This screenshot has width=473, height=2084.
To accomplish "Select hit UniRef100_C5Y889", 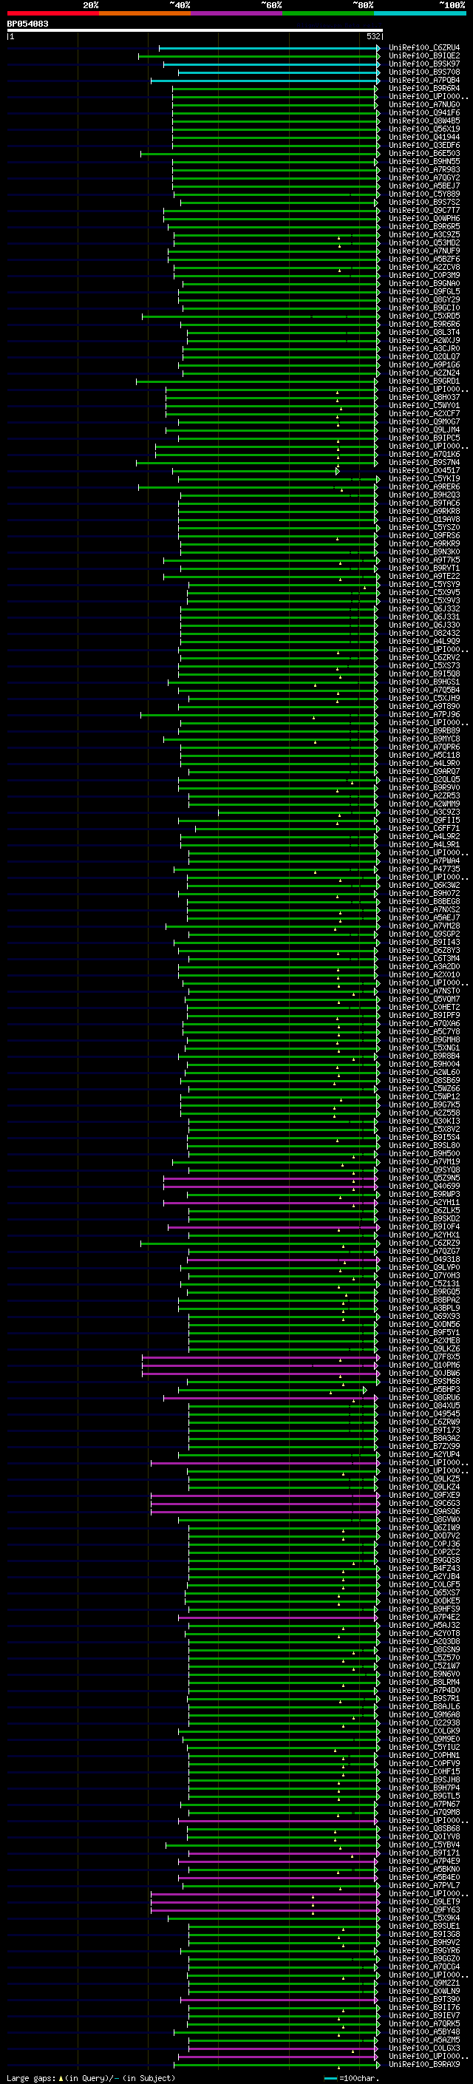I will pyautogui.click(x=424, y=194).
